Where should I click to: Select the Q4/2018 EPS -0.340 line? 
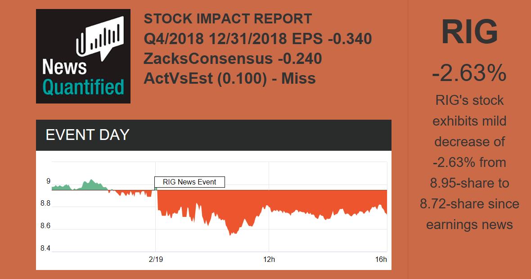257,39
